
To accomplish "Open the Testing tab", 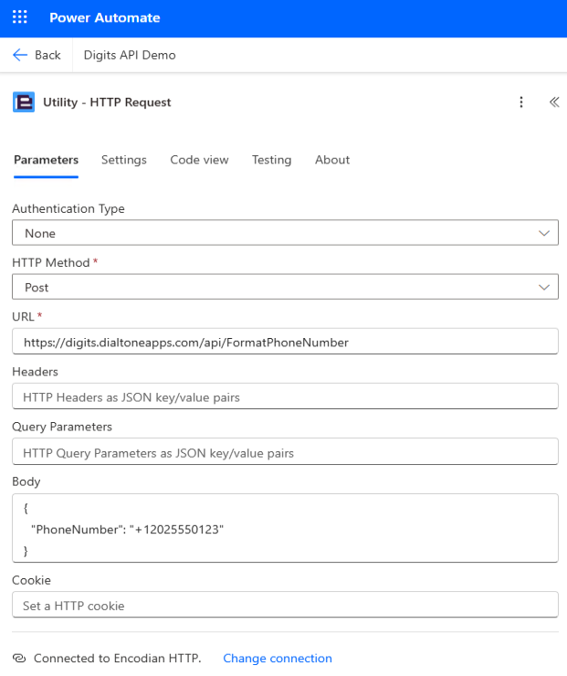I will point(271,160).
